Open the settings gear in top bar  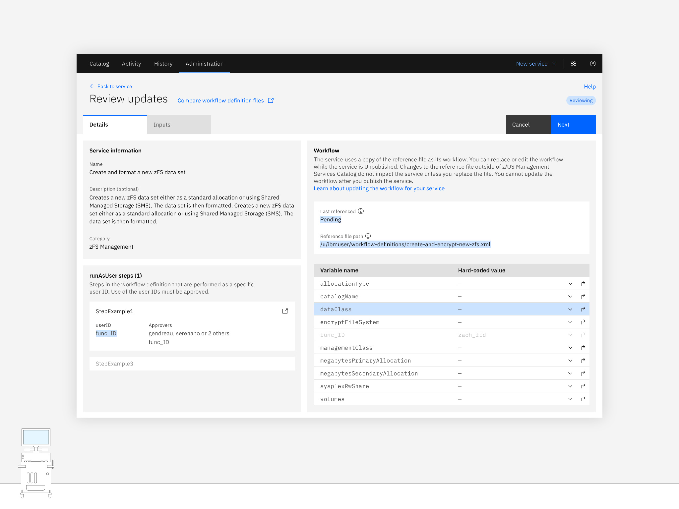coord(574,64)
